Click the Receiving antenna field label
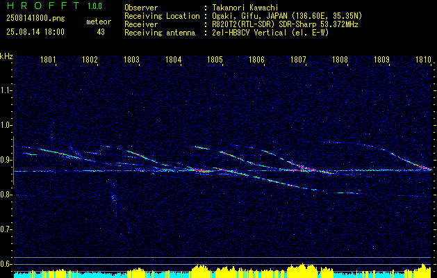437x278 pixels. 160,33
